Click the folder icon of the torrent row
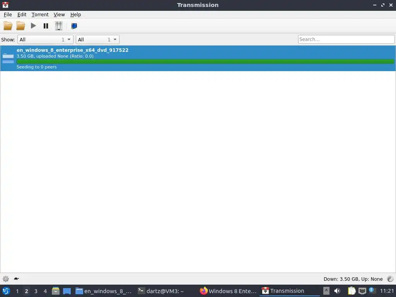Image resolution: width=396 pixels, height=297 pixels. point(8,58)
